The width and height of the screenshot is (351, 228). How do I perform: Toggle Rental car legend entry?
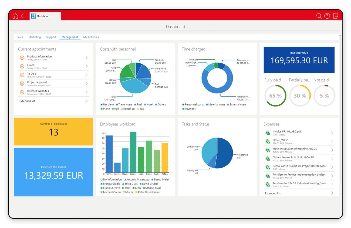(x=128, y=109)
